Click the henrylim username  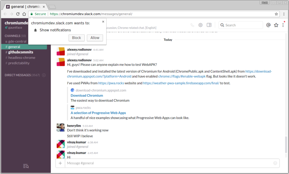[74, 126]
